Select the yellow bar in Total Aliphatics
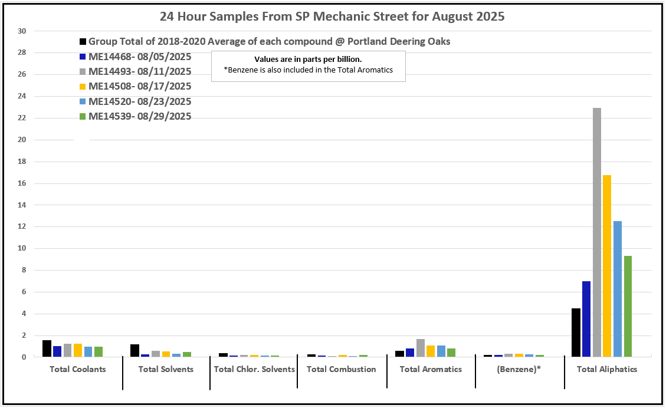666x408 pixels. 607,266
